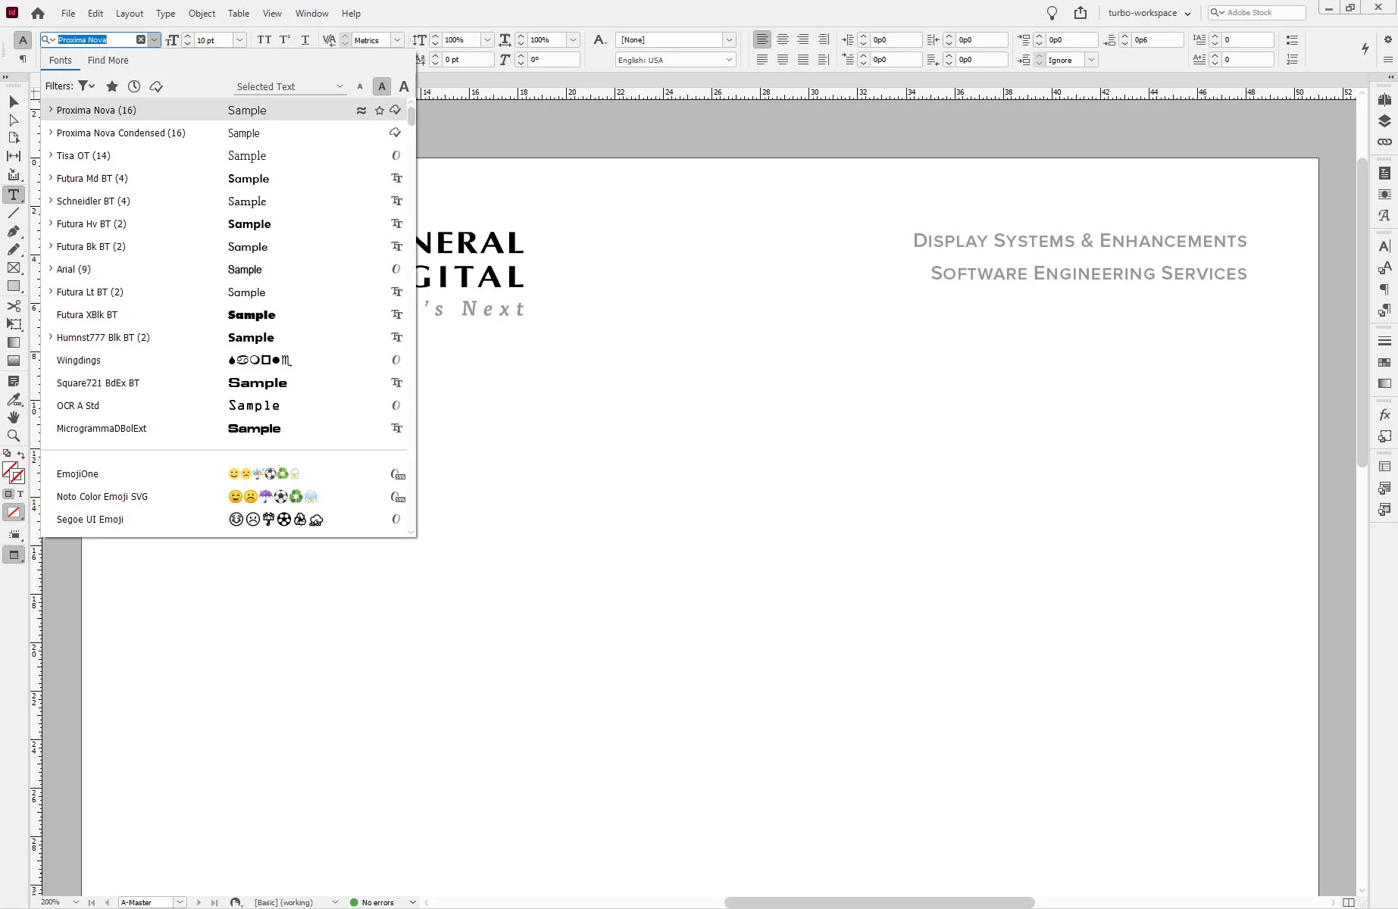This screenshot has width=1398, height=909.
Task: Click the lightbulb Discover icon
Action: (x=1052, y=13)
